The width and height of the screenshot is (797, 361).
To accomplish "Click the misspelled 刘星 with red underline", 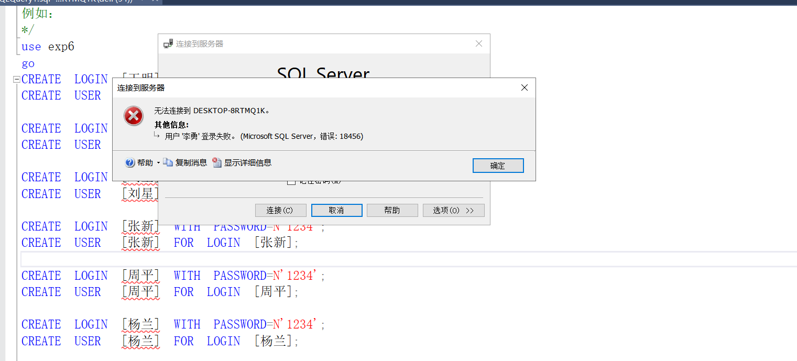I will click(x=140, y=194).
